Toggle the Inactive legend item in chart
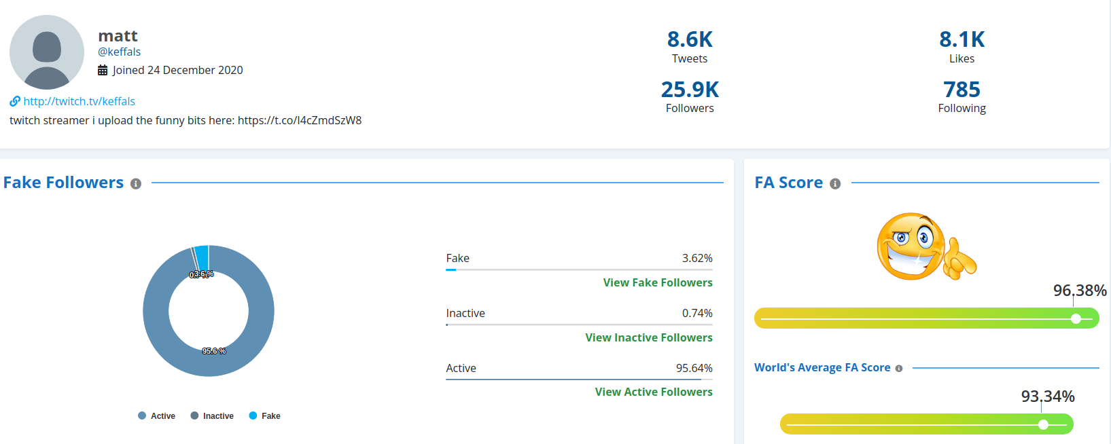Viewport: 1111px width, 444px height. (212, 416)
